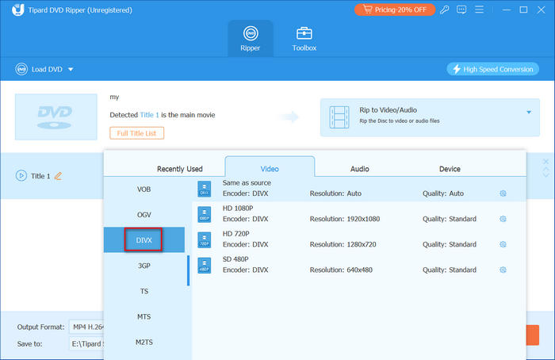Select the VOB format
Image resolution: width=555 pixels, height=360 pixels.
(144, 190)
